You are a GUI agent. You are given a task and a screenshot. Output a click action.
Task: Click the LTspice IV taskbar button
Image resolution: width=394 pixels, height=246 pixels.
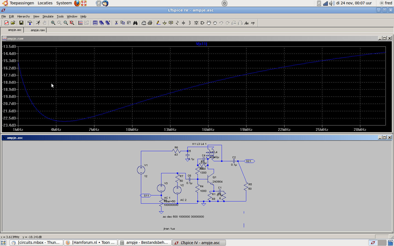[199, 243]
